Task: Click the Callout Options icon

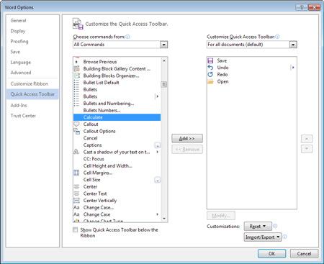Action: pos(76,131)
